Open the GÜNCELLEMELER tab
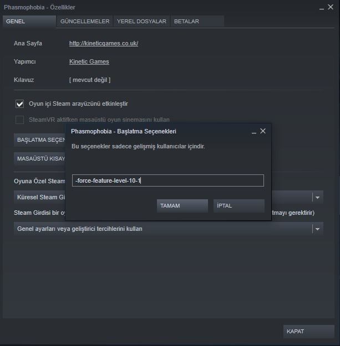340x346 pixels. click(x=85, y=22)
